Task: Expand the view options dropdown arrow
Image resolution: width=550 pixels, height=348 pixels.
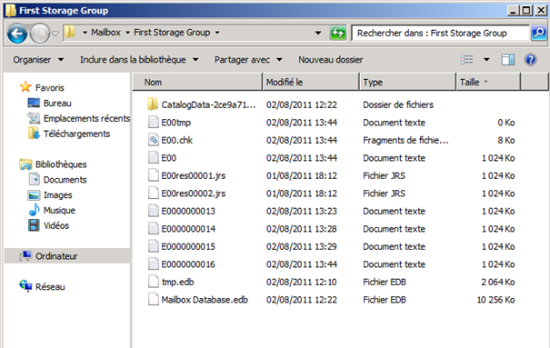Action: pyautogui.click(x=486, y=60)
